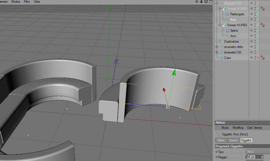Click the Arco icon below Spline
This screenshot has width=270, height=161.
227,36
